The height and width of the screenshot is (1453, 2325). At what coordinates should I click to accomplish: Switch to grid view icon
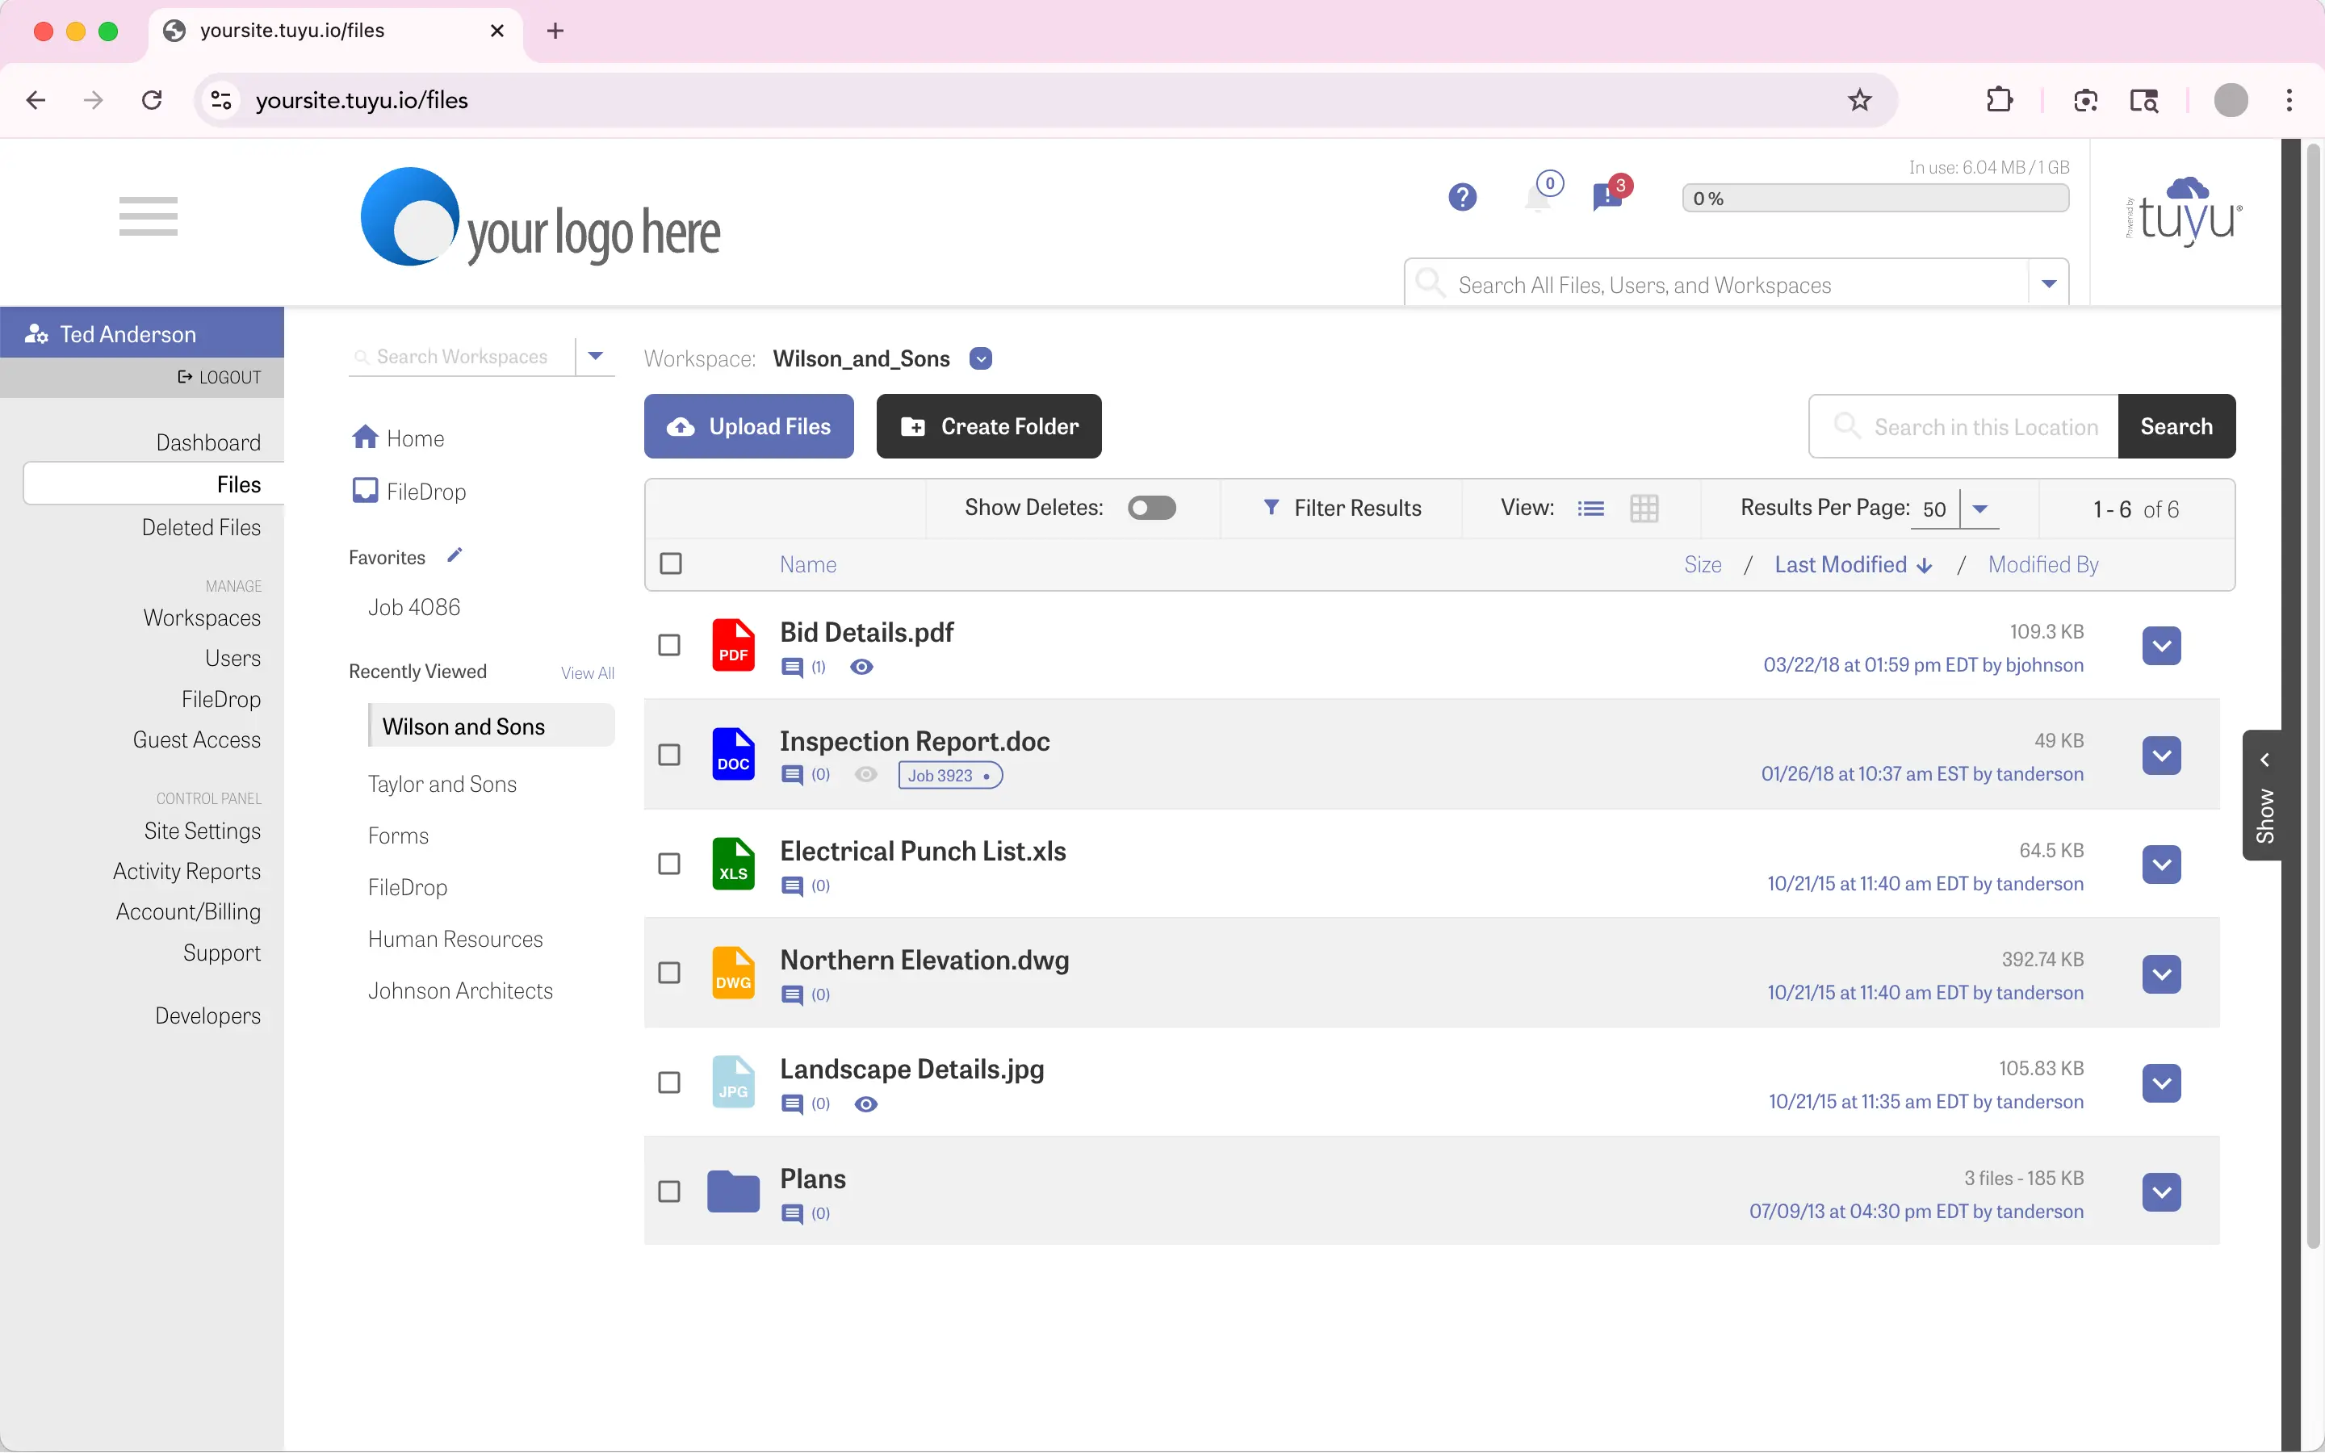pos(1644,509)
